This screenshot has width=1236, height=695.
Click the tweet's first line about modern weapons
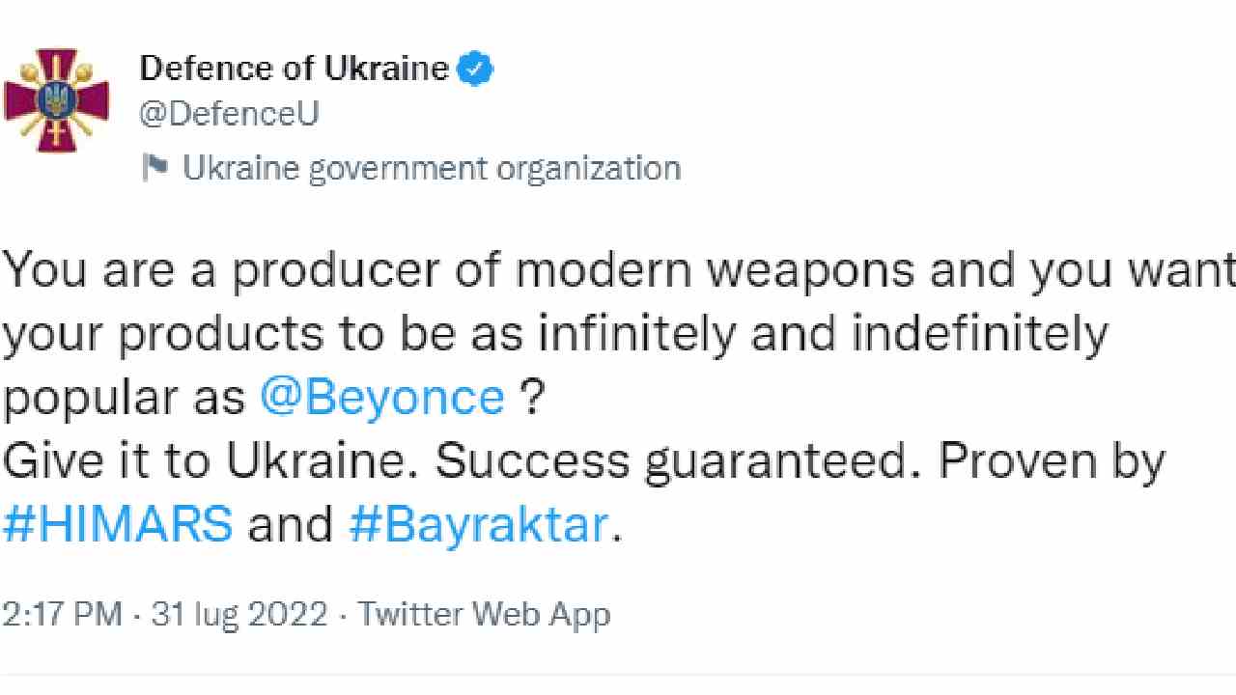pyautogui.click(x=618, y=271)
